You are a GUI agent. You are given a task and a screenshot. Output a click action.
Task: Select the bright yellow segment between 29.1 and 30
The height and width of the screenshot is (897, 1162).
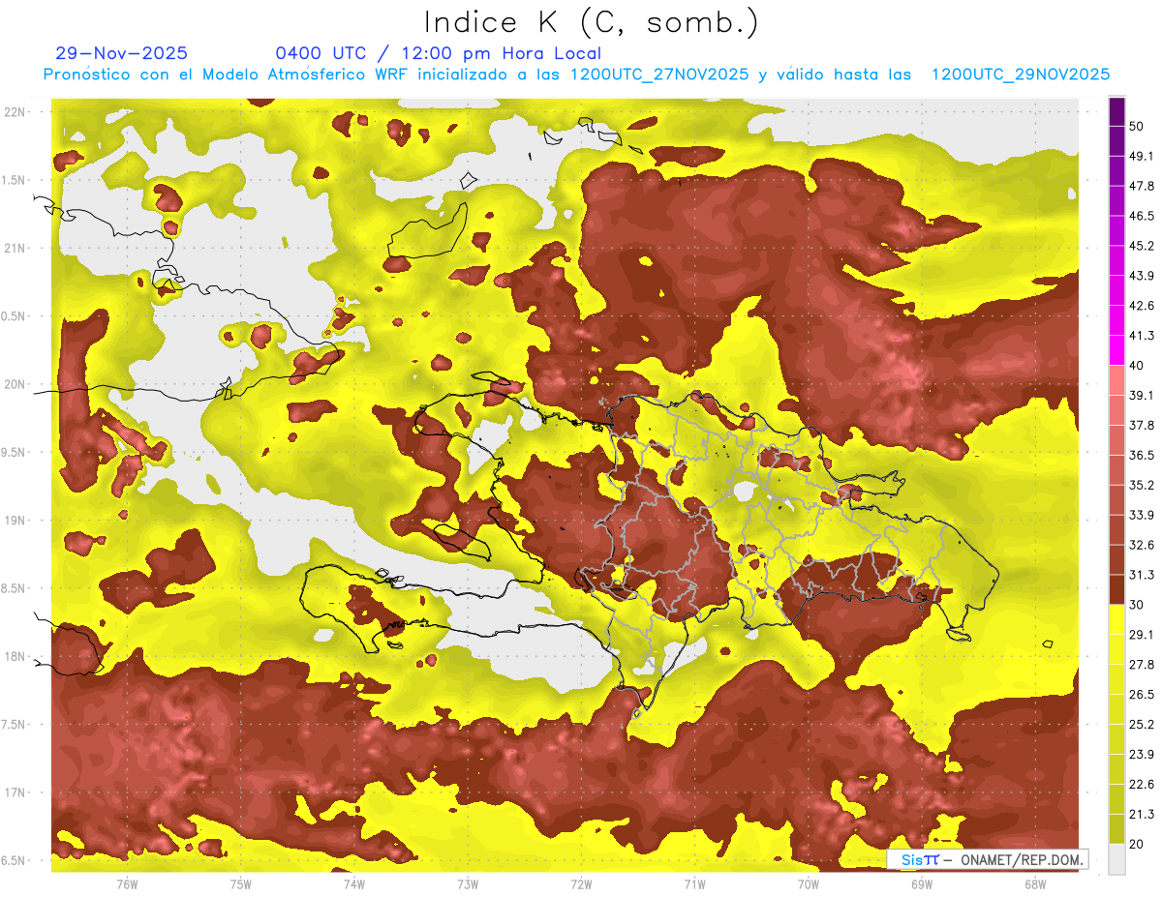tap(1116, 619)
